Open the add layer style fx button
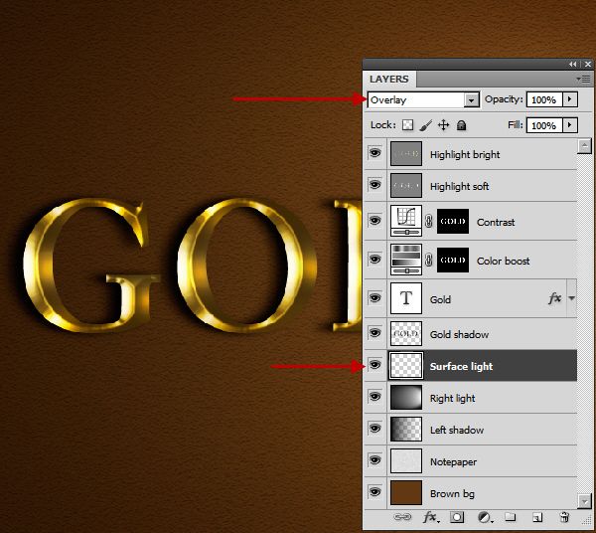Screen dimensions: 596x533 pyautogui.click(x=431, y=517)
